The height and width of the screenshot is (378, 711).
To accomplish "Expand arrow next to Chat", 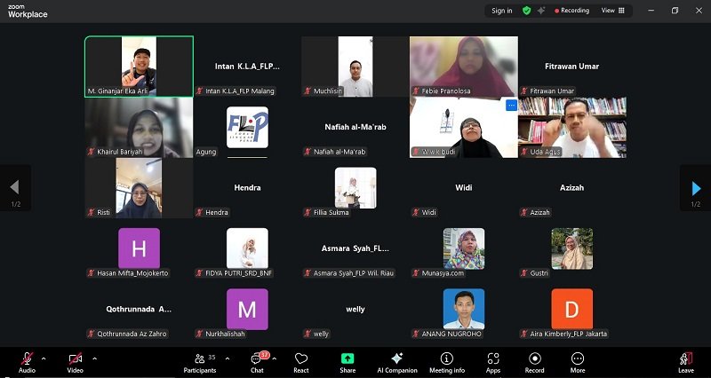I will point(274,359).
